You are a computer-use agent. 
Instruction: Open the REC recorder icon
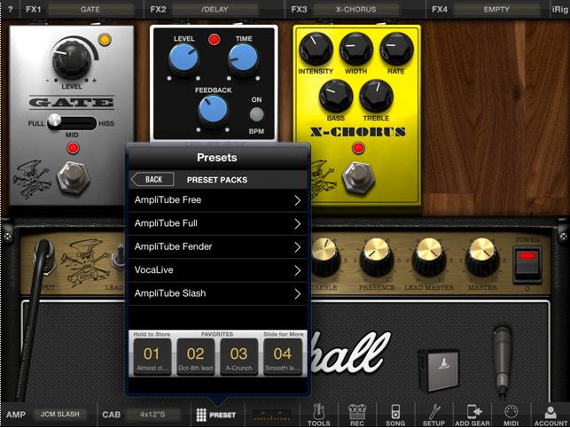(x=357, y=415)
